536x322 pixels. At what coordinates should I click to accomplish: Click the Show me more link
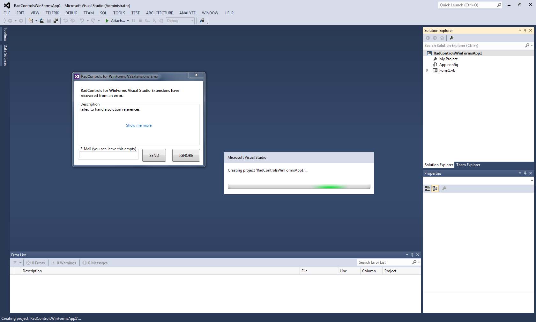click(x=139, y=125)
